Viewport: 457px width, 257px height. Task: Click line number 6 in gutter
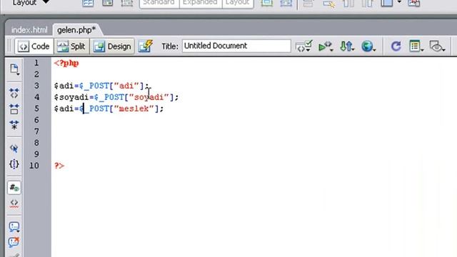(x=36, y=120)
